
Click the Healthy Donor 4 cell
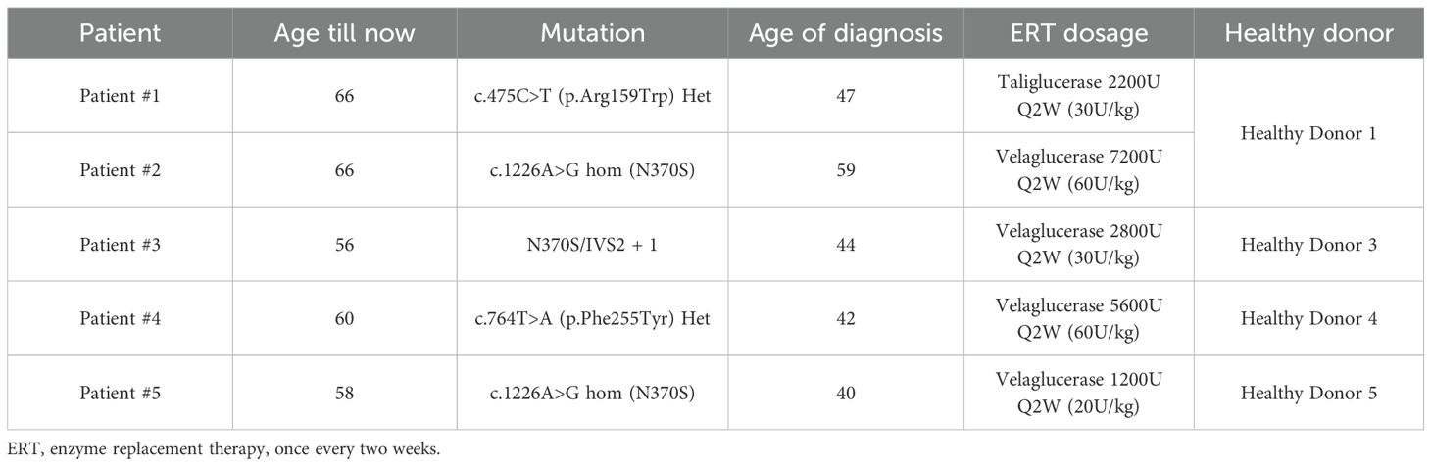[x=1308, y=319]
